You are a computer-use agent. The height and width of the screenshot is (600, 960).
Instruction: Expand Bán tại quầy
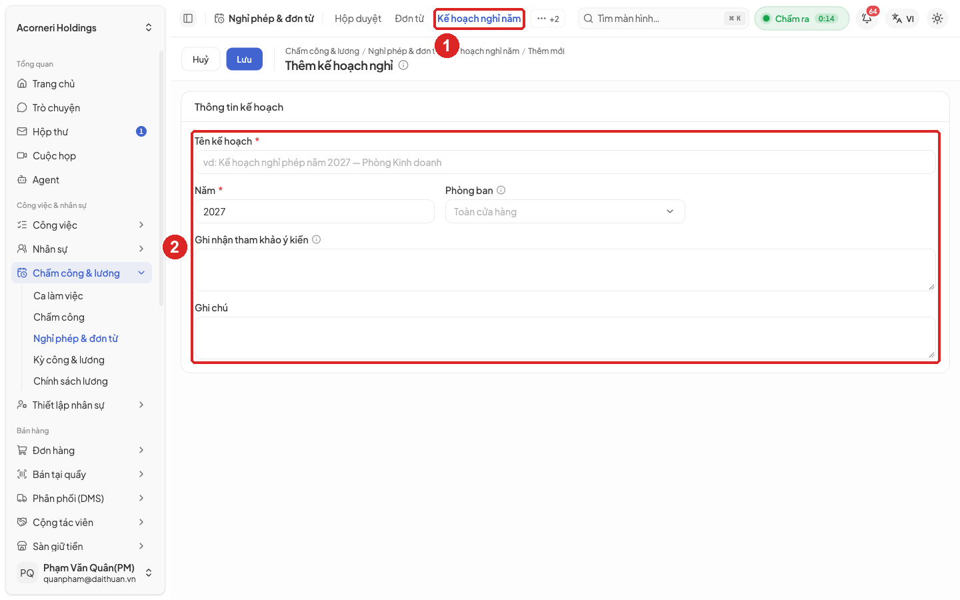pos(81,475)
